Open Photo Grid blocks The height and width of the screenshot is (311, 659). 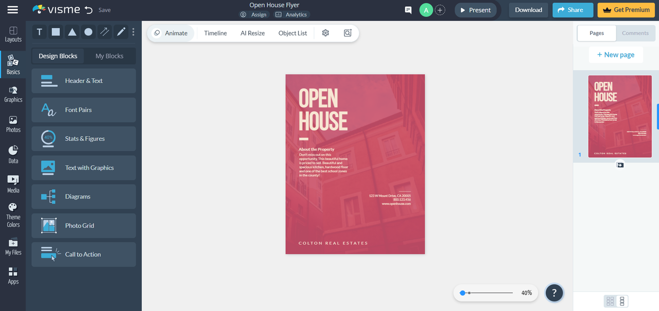(83, 225)
